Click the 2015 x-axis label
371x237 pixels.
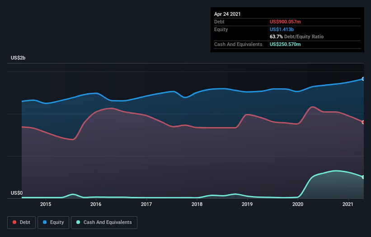point(46,204)
